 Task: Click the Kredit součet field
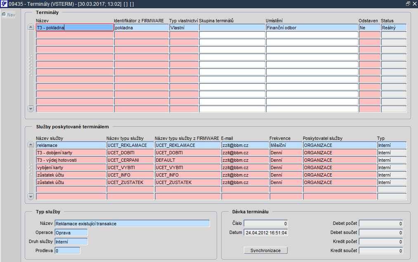click(x=381, y=250)
